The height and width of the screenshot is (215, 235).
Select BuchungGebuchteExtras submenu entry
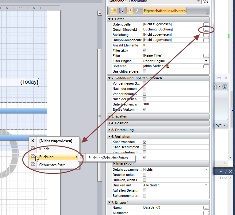point(107,158)
